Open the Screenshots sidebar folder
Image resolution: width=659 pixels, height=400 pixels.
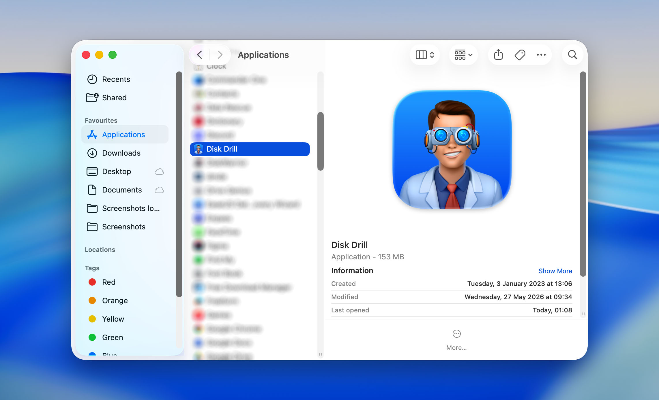tap(125, 227)
